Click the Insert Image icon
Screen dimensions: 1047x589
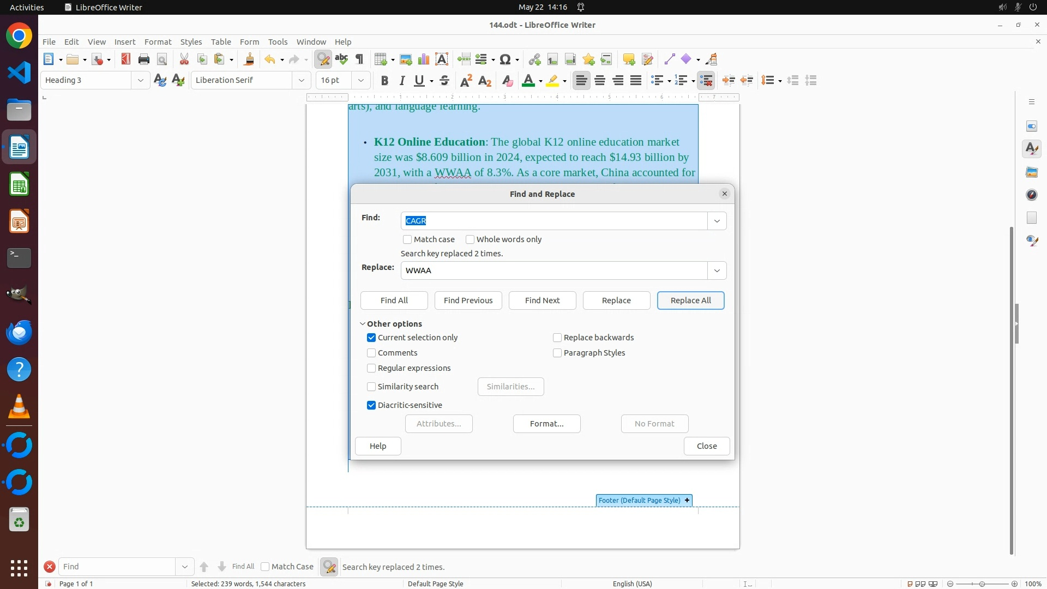click(x=406, y=59)
